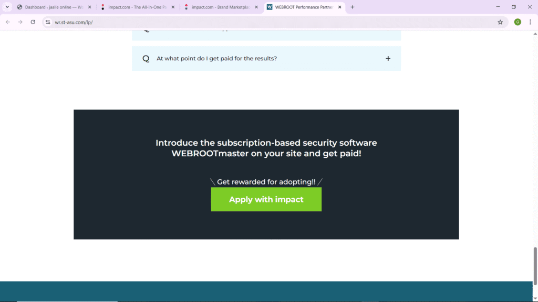Screen dimensions: 538x302
Task: Go back to the previous page
Action: (8, 22)
